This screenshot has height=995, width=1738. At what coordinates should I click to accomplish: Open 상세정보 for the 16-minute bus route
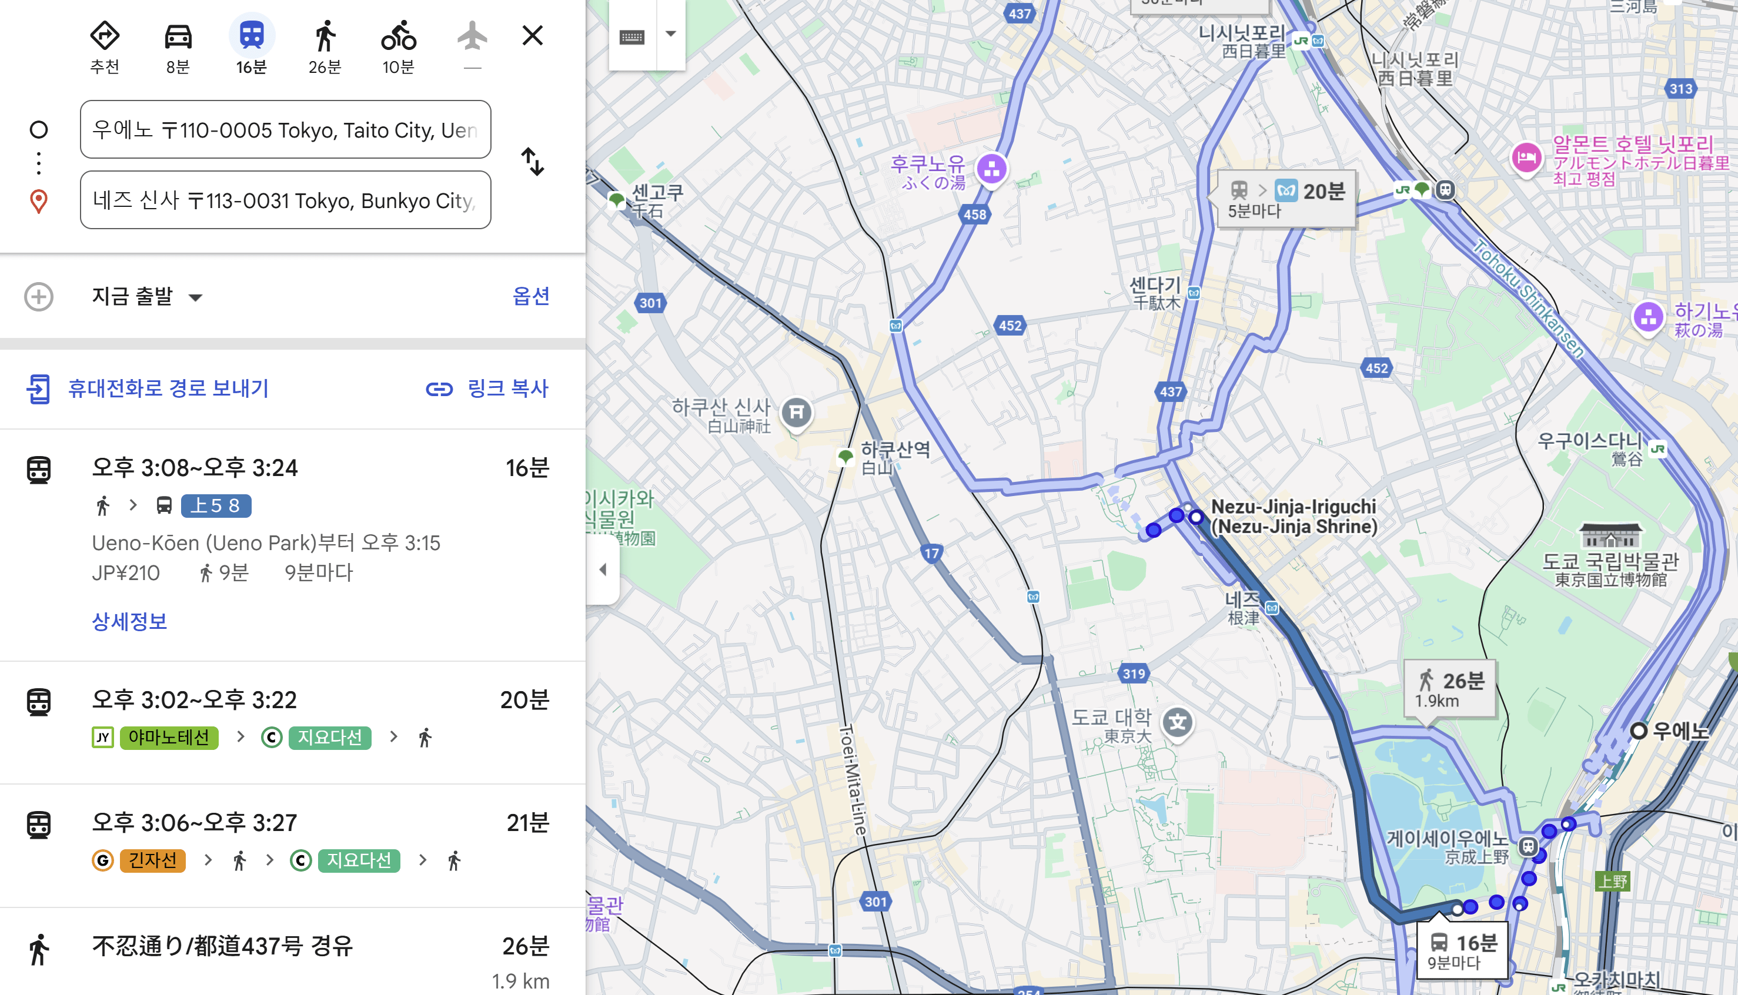point(129,621)
